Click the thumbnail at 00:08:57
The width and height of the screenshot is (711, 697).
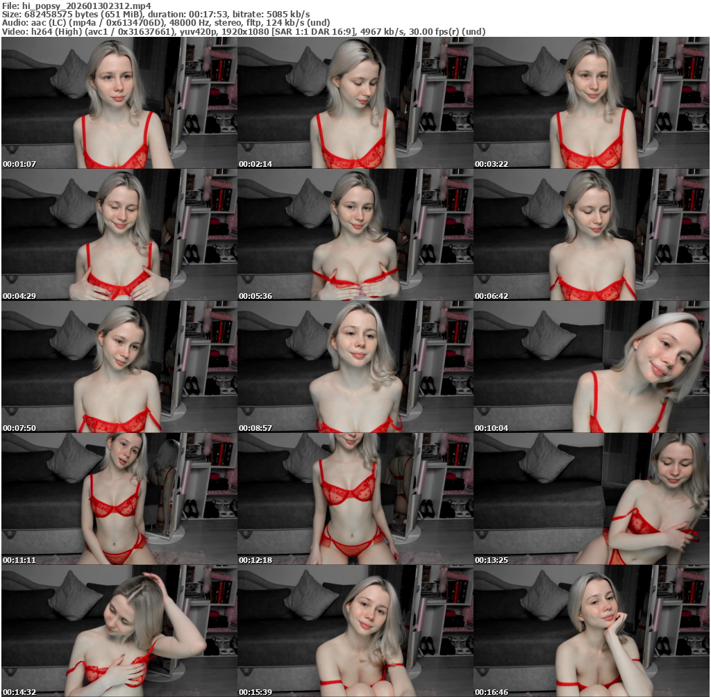[355, 367]
